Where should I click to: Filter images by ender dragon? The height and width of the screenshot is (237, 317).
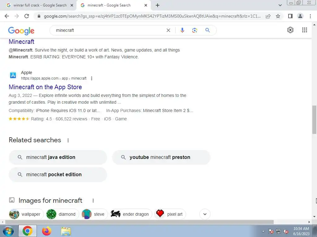click(x=131, y=214)
